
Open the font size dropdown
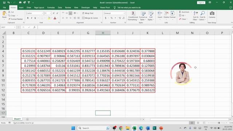click(x=51, y=13)
